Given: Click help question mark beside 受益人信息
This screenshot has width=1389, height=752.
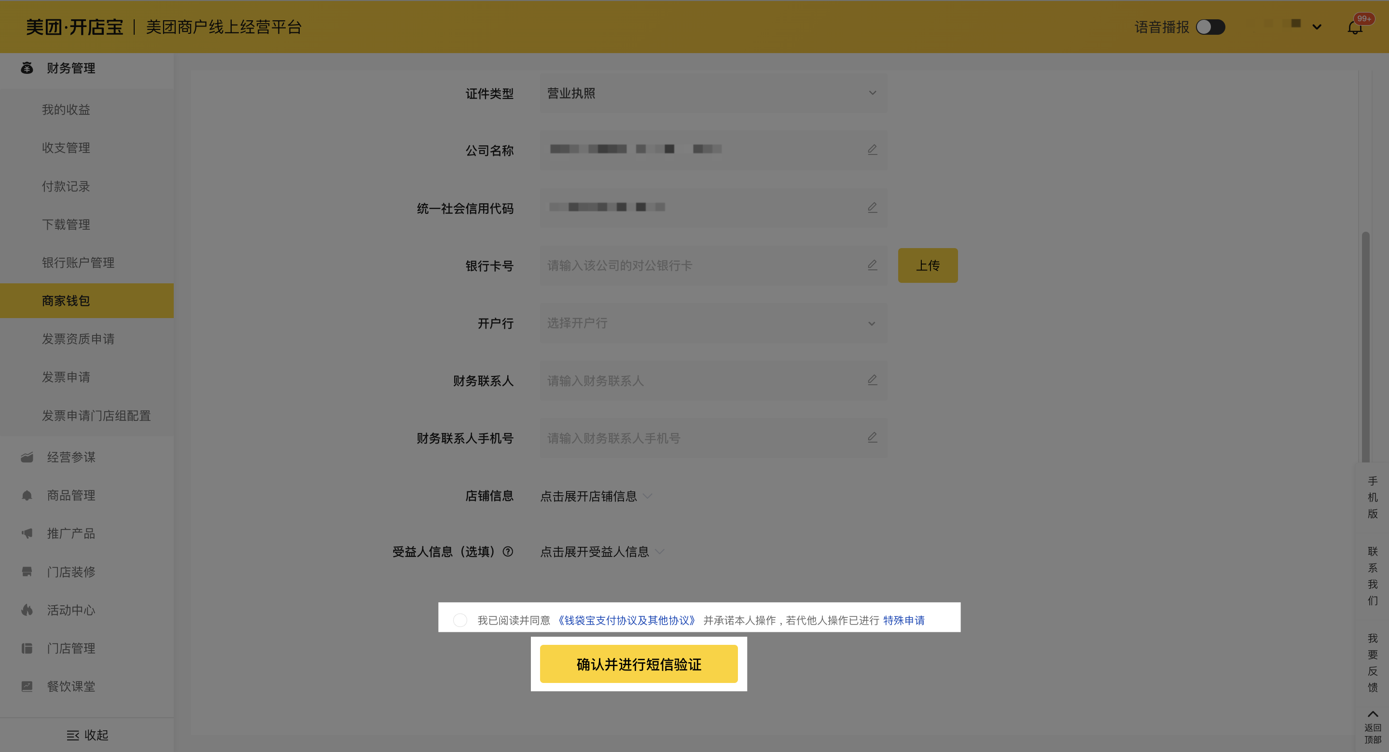Looking at the screenshot, I should [x=507, y=552].
